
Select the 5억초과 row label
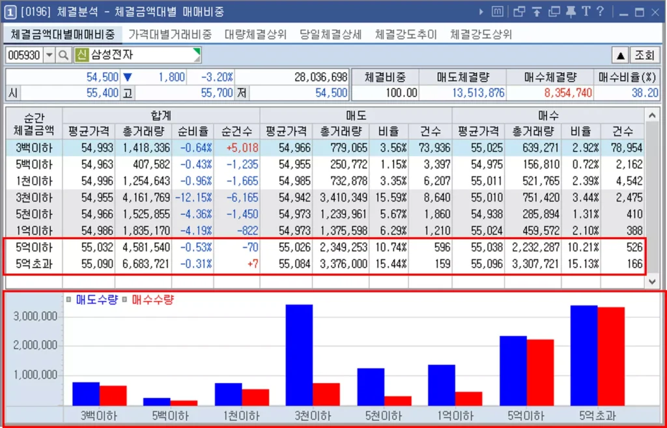pyautogui.click(x=34, y=264)
